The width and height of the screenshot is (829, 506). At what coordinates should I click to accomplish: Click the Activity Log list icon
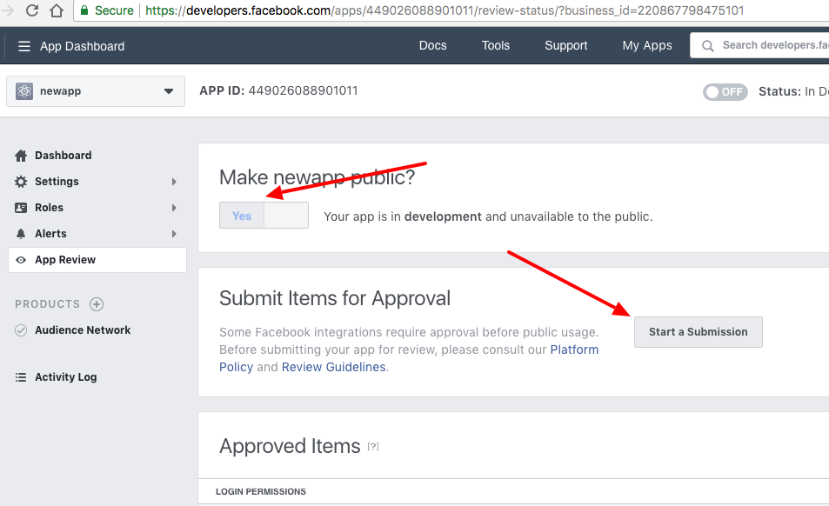click(x=21, y=377)
